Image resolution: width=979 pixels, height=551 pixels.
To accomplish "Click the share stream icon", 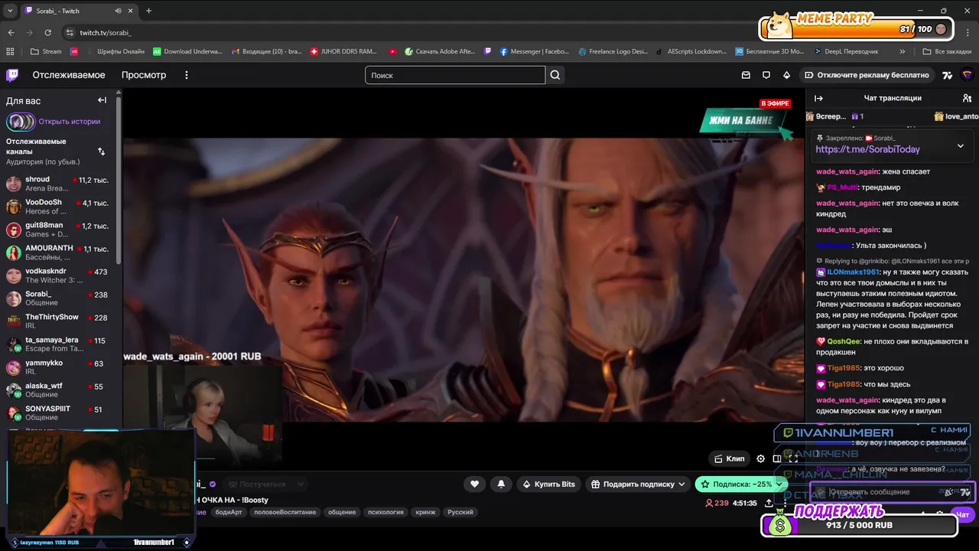I will pos(769,503).
